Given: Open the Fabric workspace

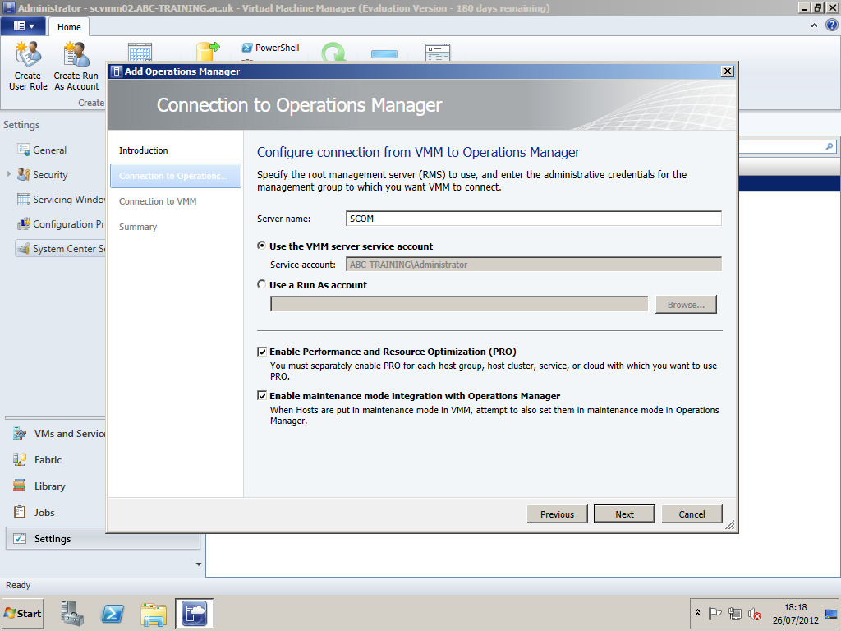Looking at the screenshot, I should coord(48,460).
